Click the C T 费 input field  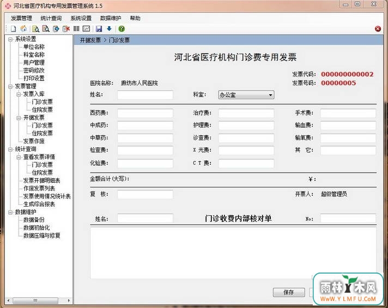coord(246,163)
